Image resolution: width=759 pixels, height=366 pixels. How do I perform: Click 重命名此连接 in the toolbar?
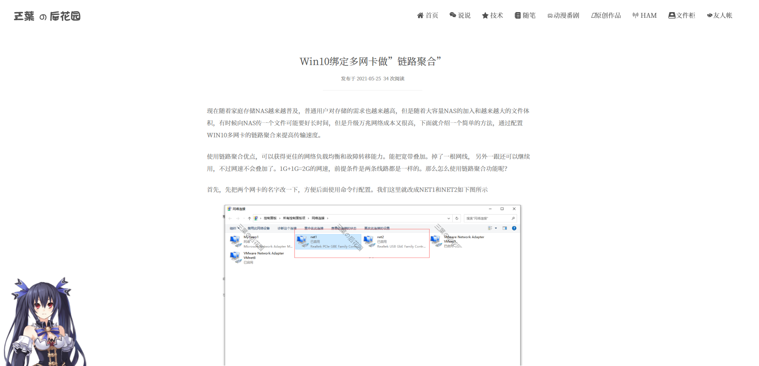314,228
